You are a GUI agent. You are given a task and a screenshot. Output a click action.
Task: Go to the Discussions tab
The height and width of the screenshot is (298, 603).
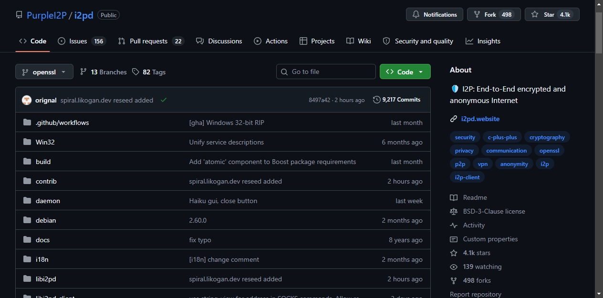[x=219, y=41]
